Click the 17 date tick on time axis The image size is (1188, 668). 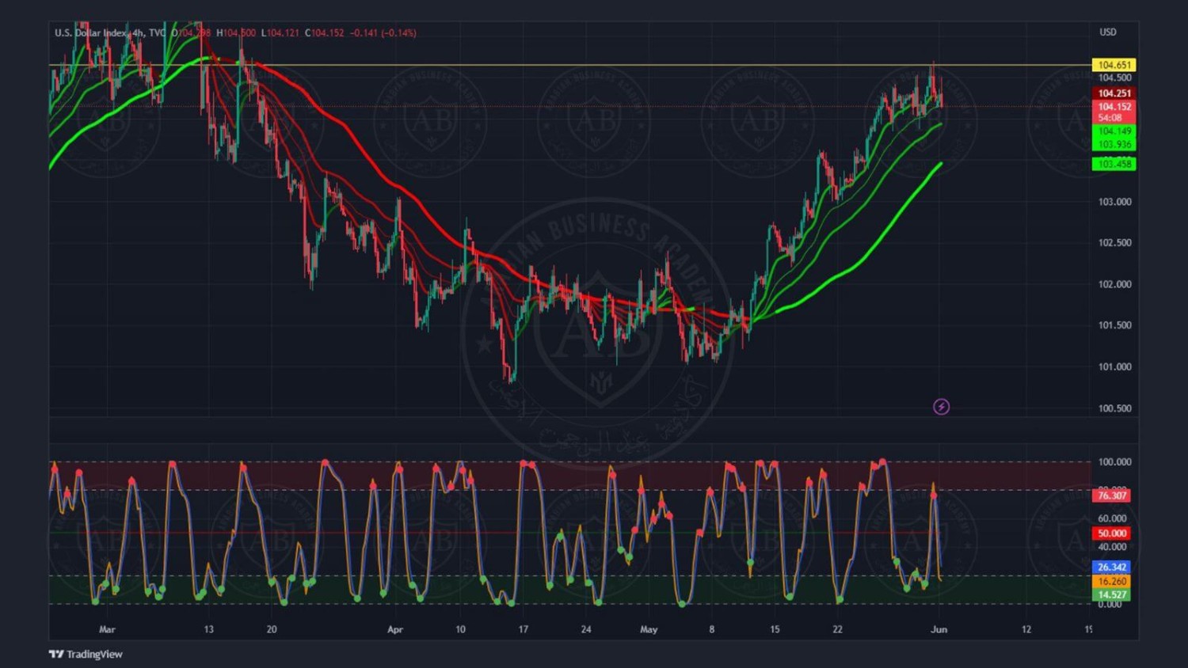click(523, 629)
